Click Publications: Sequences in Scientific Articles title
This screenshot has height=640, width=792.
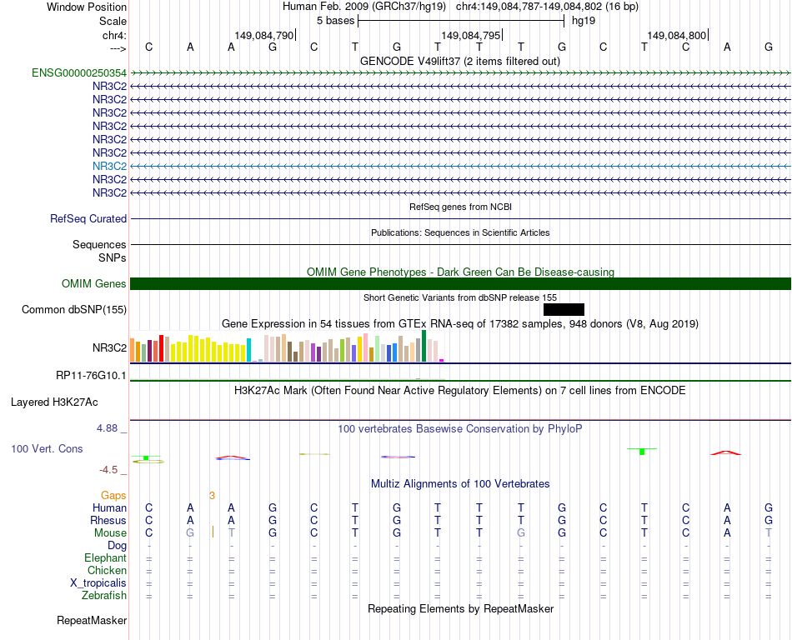tap(460, 232)
